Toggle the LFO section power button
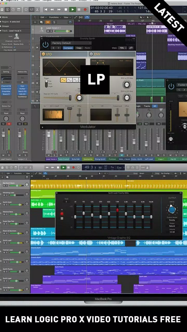The width and height of the screenshot is (187, 332). pos(43,54)
